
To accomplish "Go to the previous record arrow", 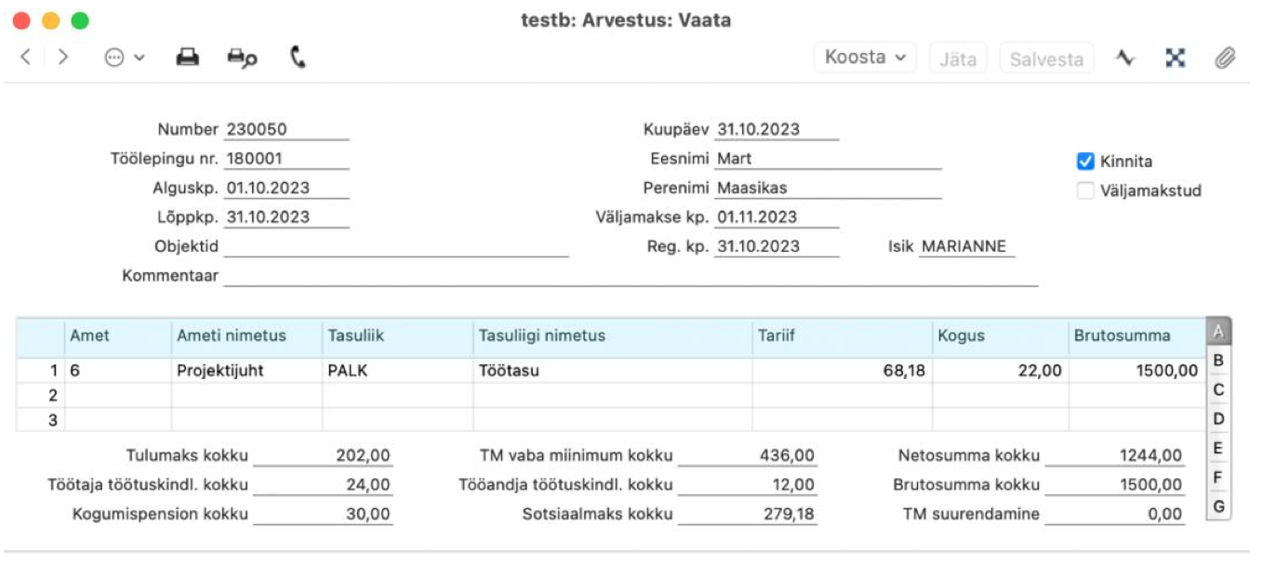I will pos(25,58).
